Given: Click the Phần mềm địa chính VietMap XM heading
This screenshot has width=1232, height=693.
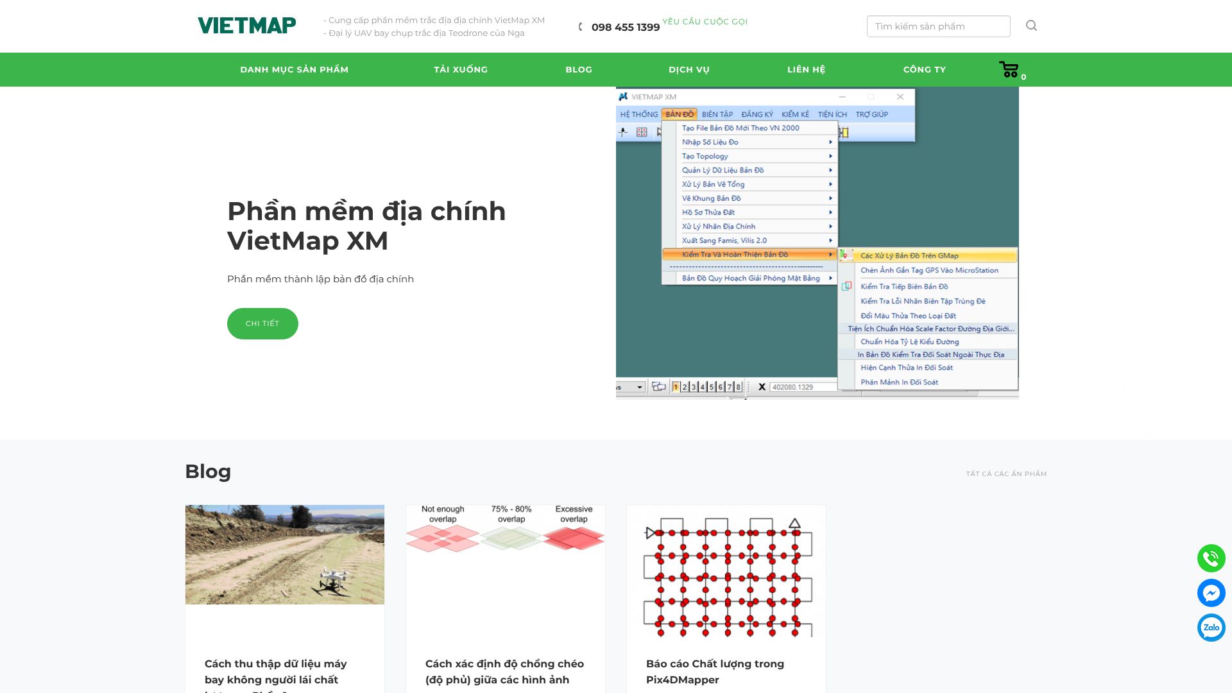Looking at the screenshot, I should tap(366, 226).
